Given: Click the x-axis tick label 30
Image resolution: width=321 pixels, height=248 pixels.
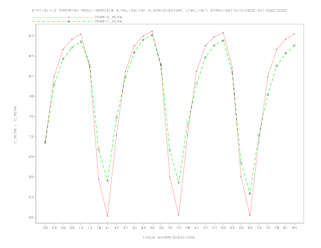Looking at the screenshot, I should 134,228.
